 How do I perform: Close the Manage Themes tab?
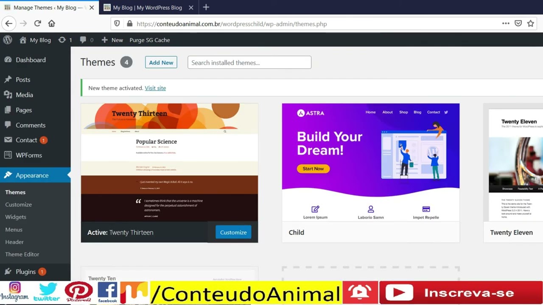pos(92,8)
